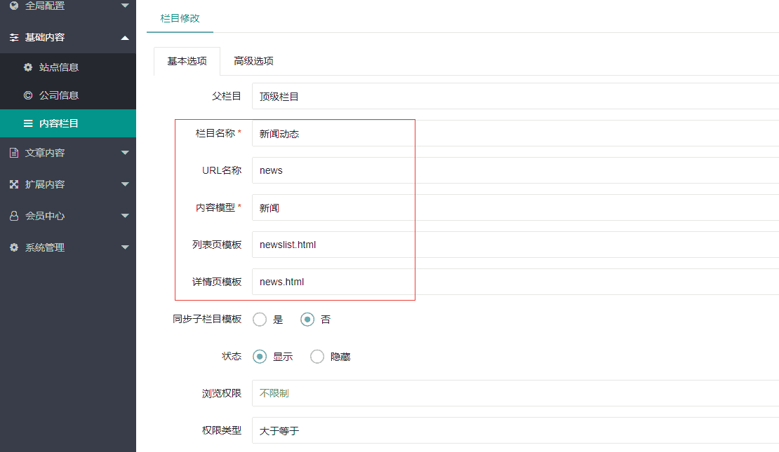Click the gear icon beside 站点信息
Viewport: 779px width, 452px height.
point(28,67)
